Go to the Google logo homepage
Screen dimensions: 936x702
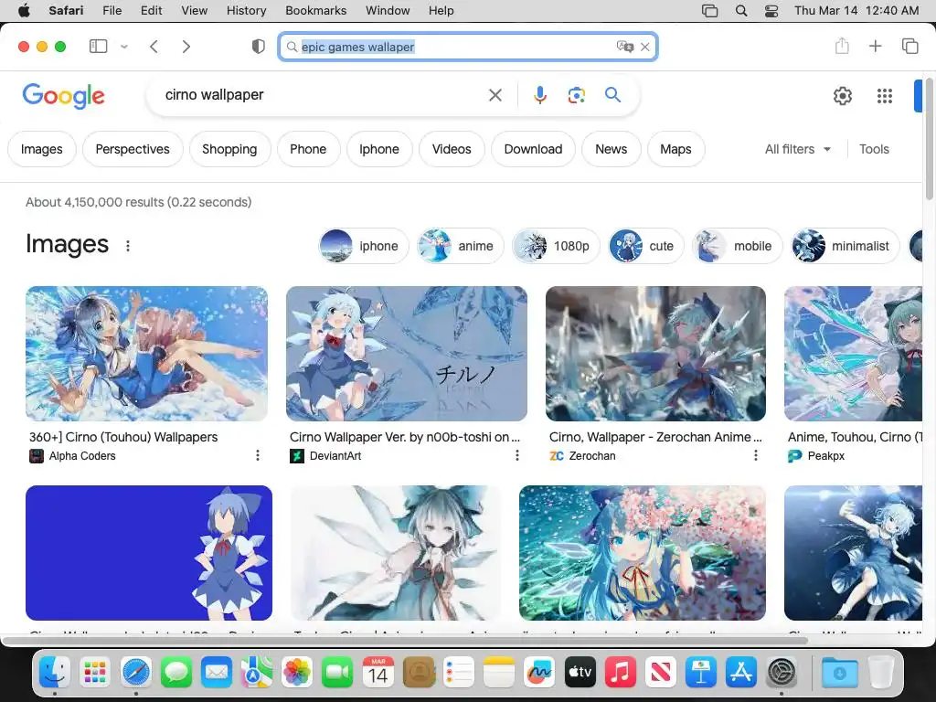(63, 95)
